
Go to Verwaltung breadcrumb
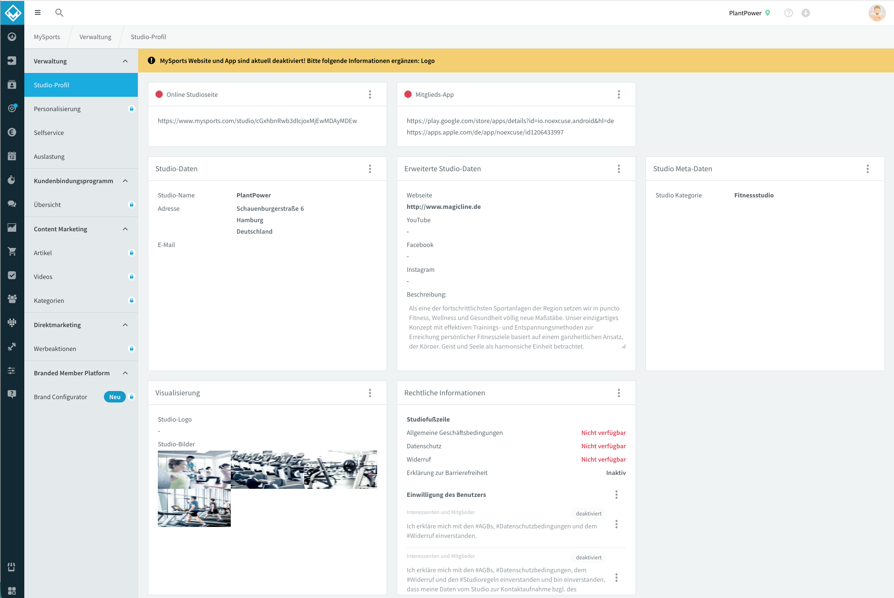pyautogui.click(x=95, y=37)
